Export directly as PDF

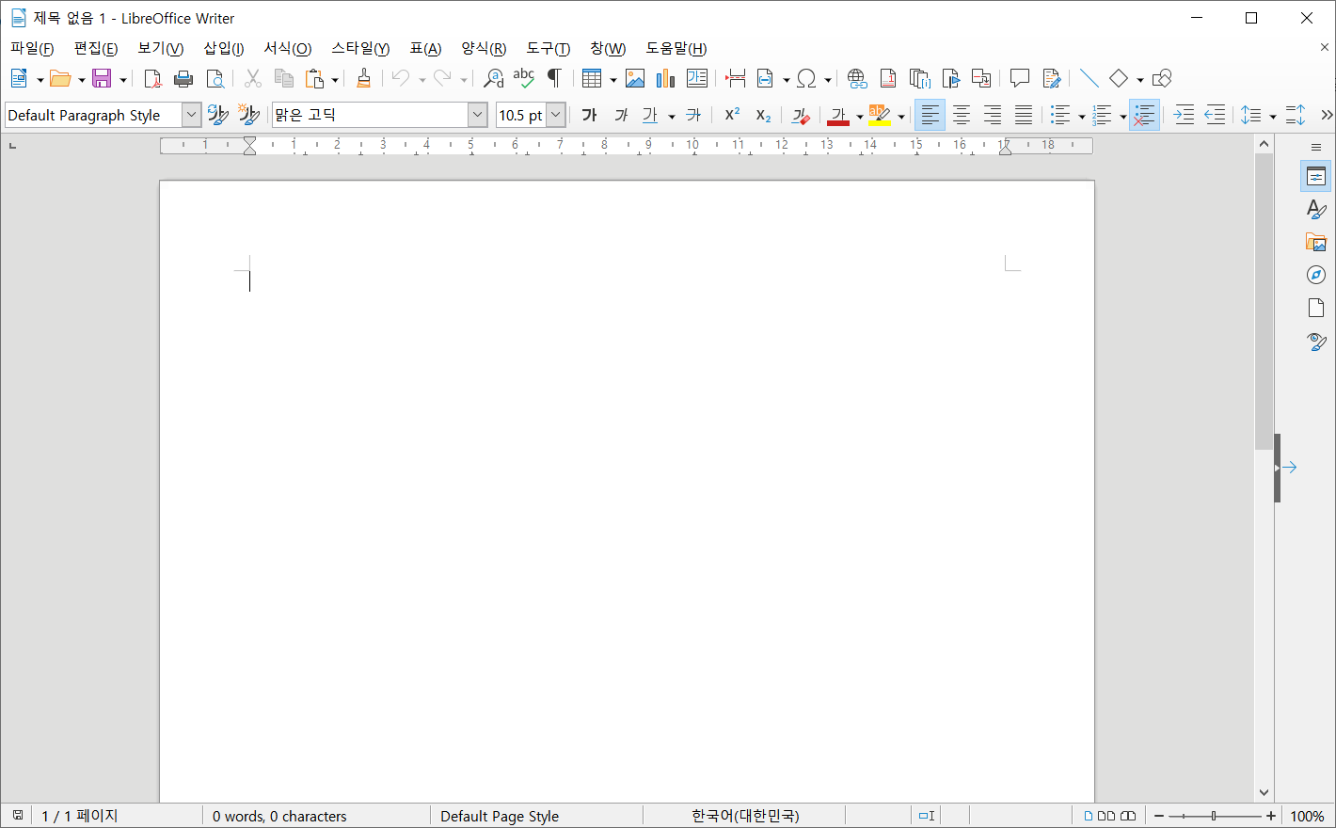[x=152, y=79]
